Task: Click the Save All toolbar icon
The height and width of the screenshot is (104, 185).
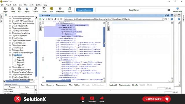Action: pos(35,10)
